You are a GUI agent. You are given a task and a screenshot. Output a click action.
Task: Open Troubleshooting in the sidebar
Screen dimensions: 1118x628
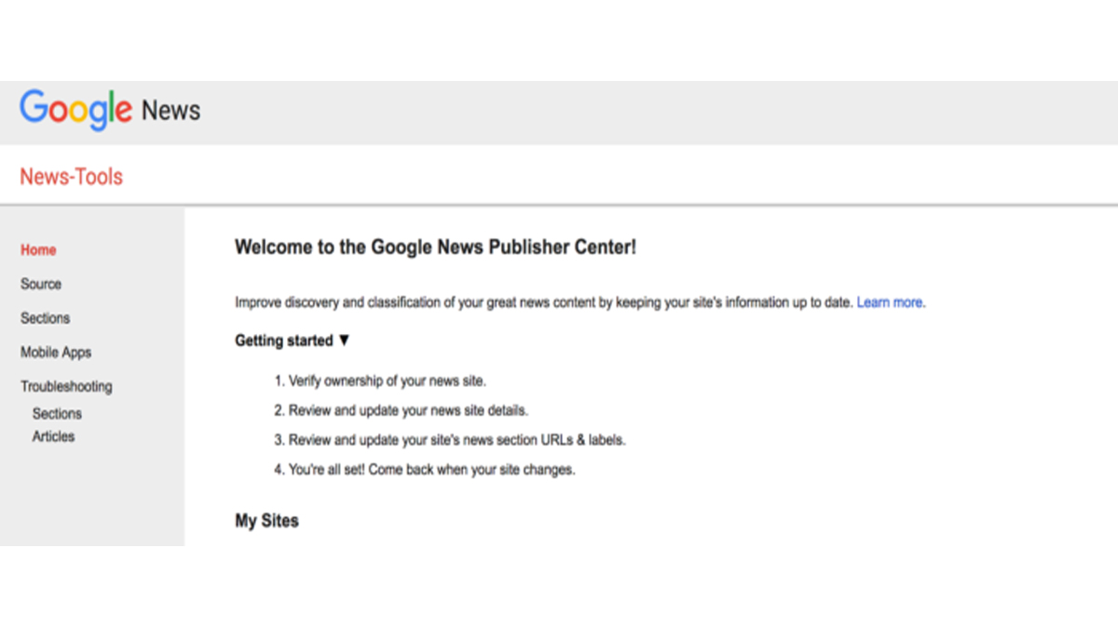click(x=66, y=386)
